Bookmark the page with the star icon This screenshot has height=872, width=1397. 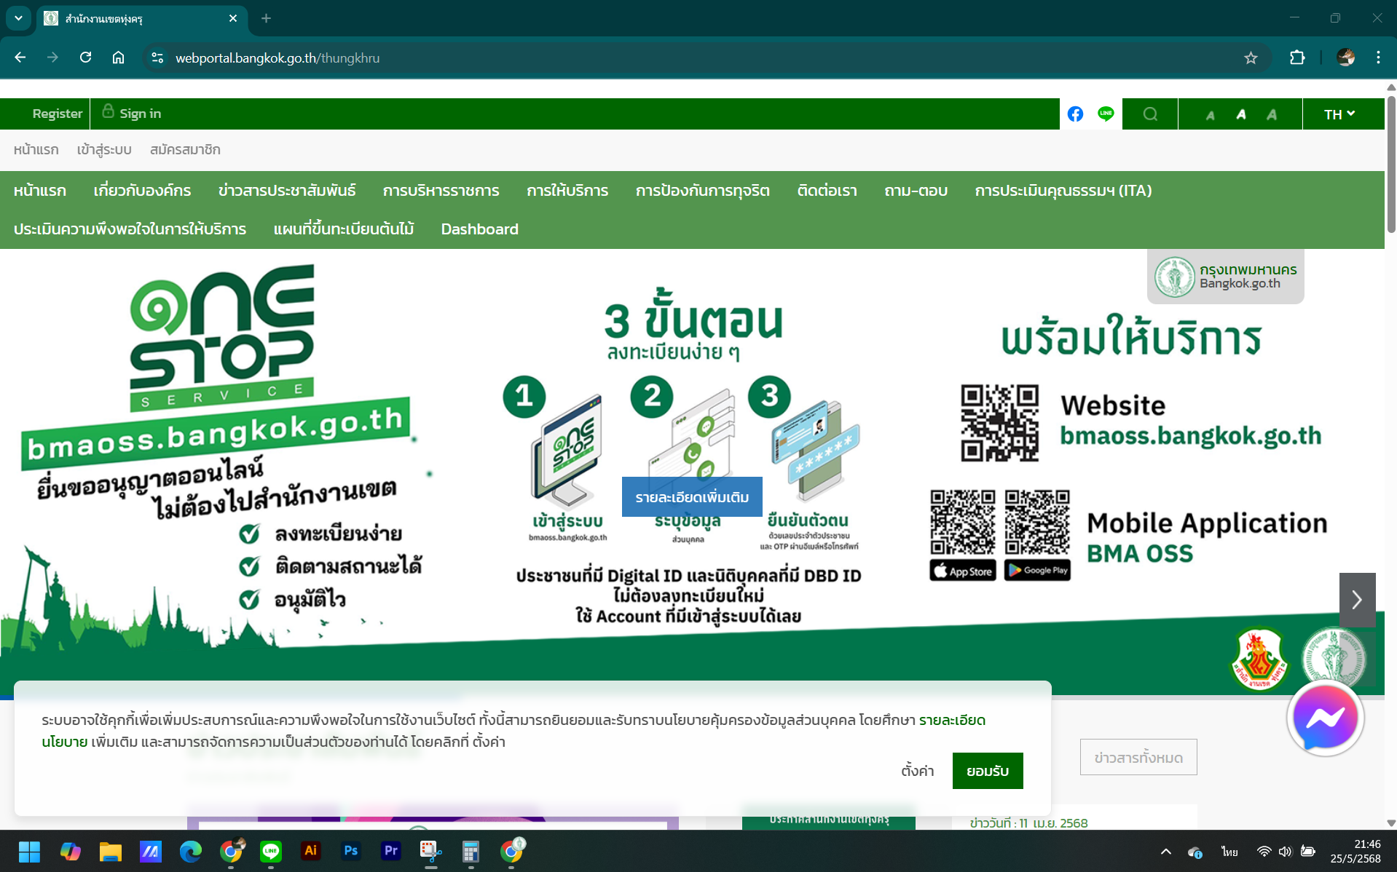1251,58
